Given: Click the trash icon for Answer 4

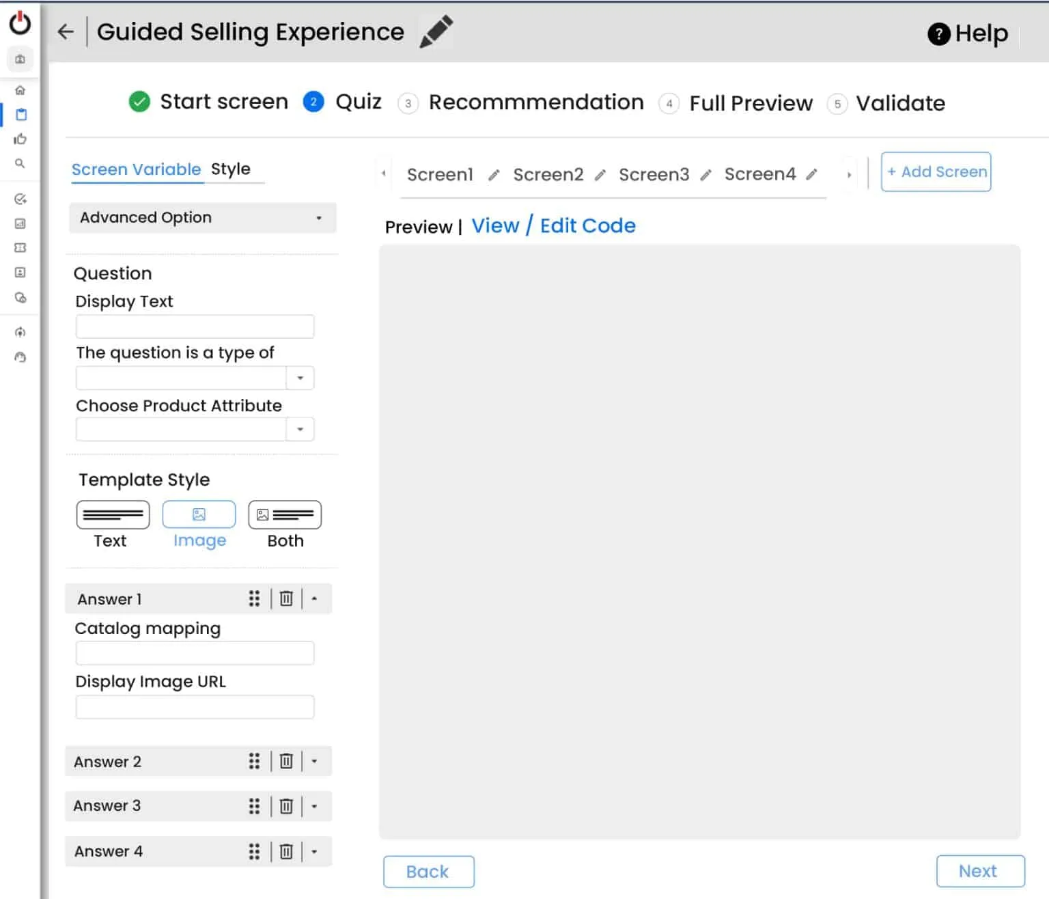Looking at the screenshot, I should pos(286,852).
